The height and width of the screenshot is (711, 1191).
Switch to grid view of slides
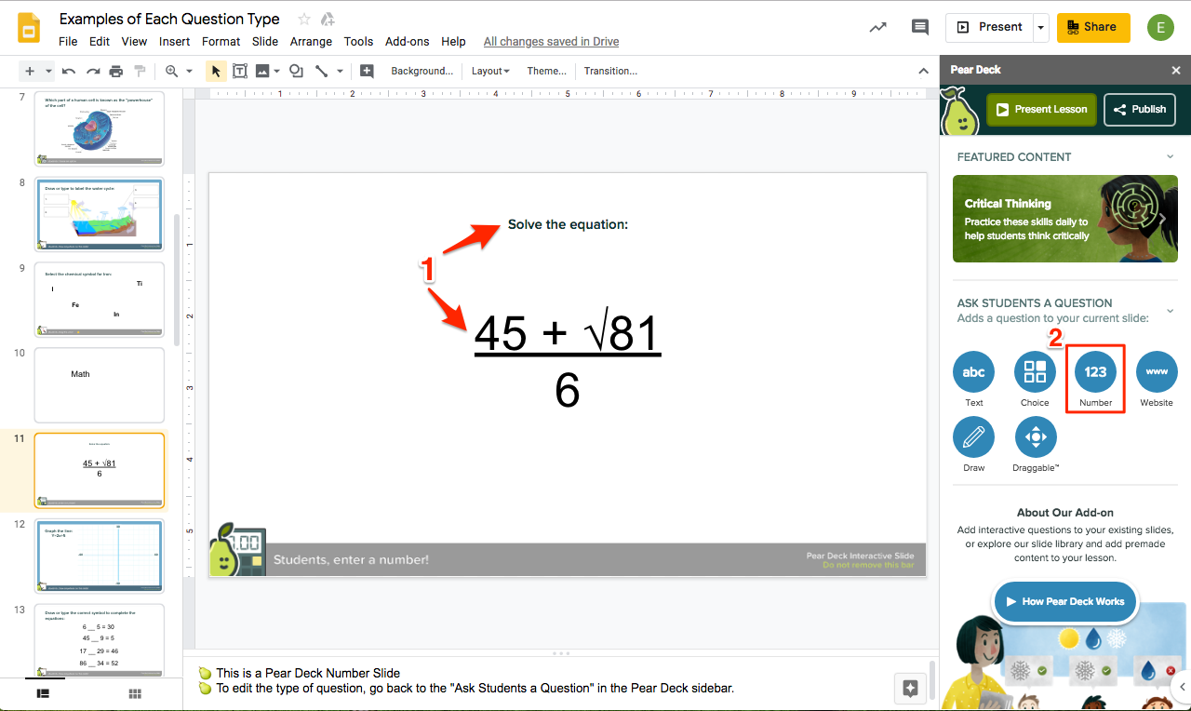(135, 693)
